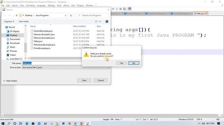This screenshot has height=126, width=224.
Task: Open the help icon in Save As dialog
Action: pyautogui.click(x=107, y=22)
